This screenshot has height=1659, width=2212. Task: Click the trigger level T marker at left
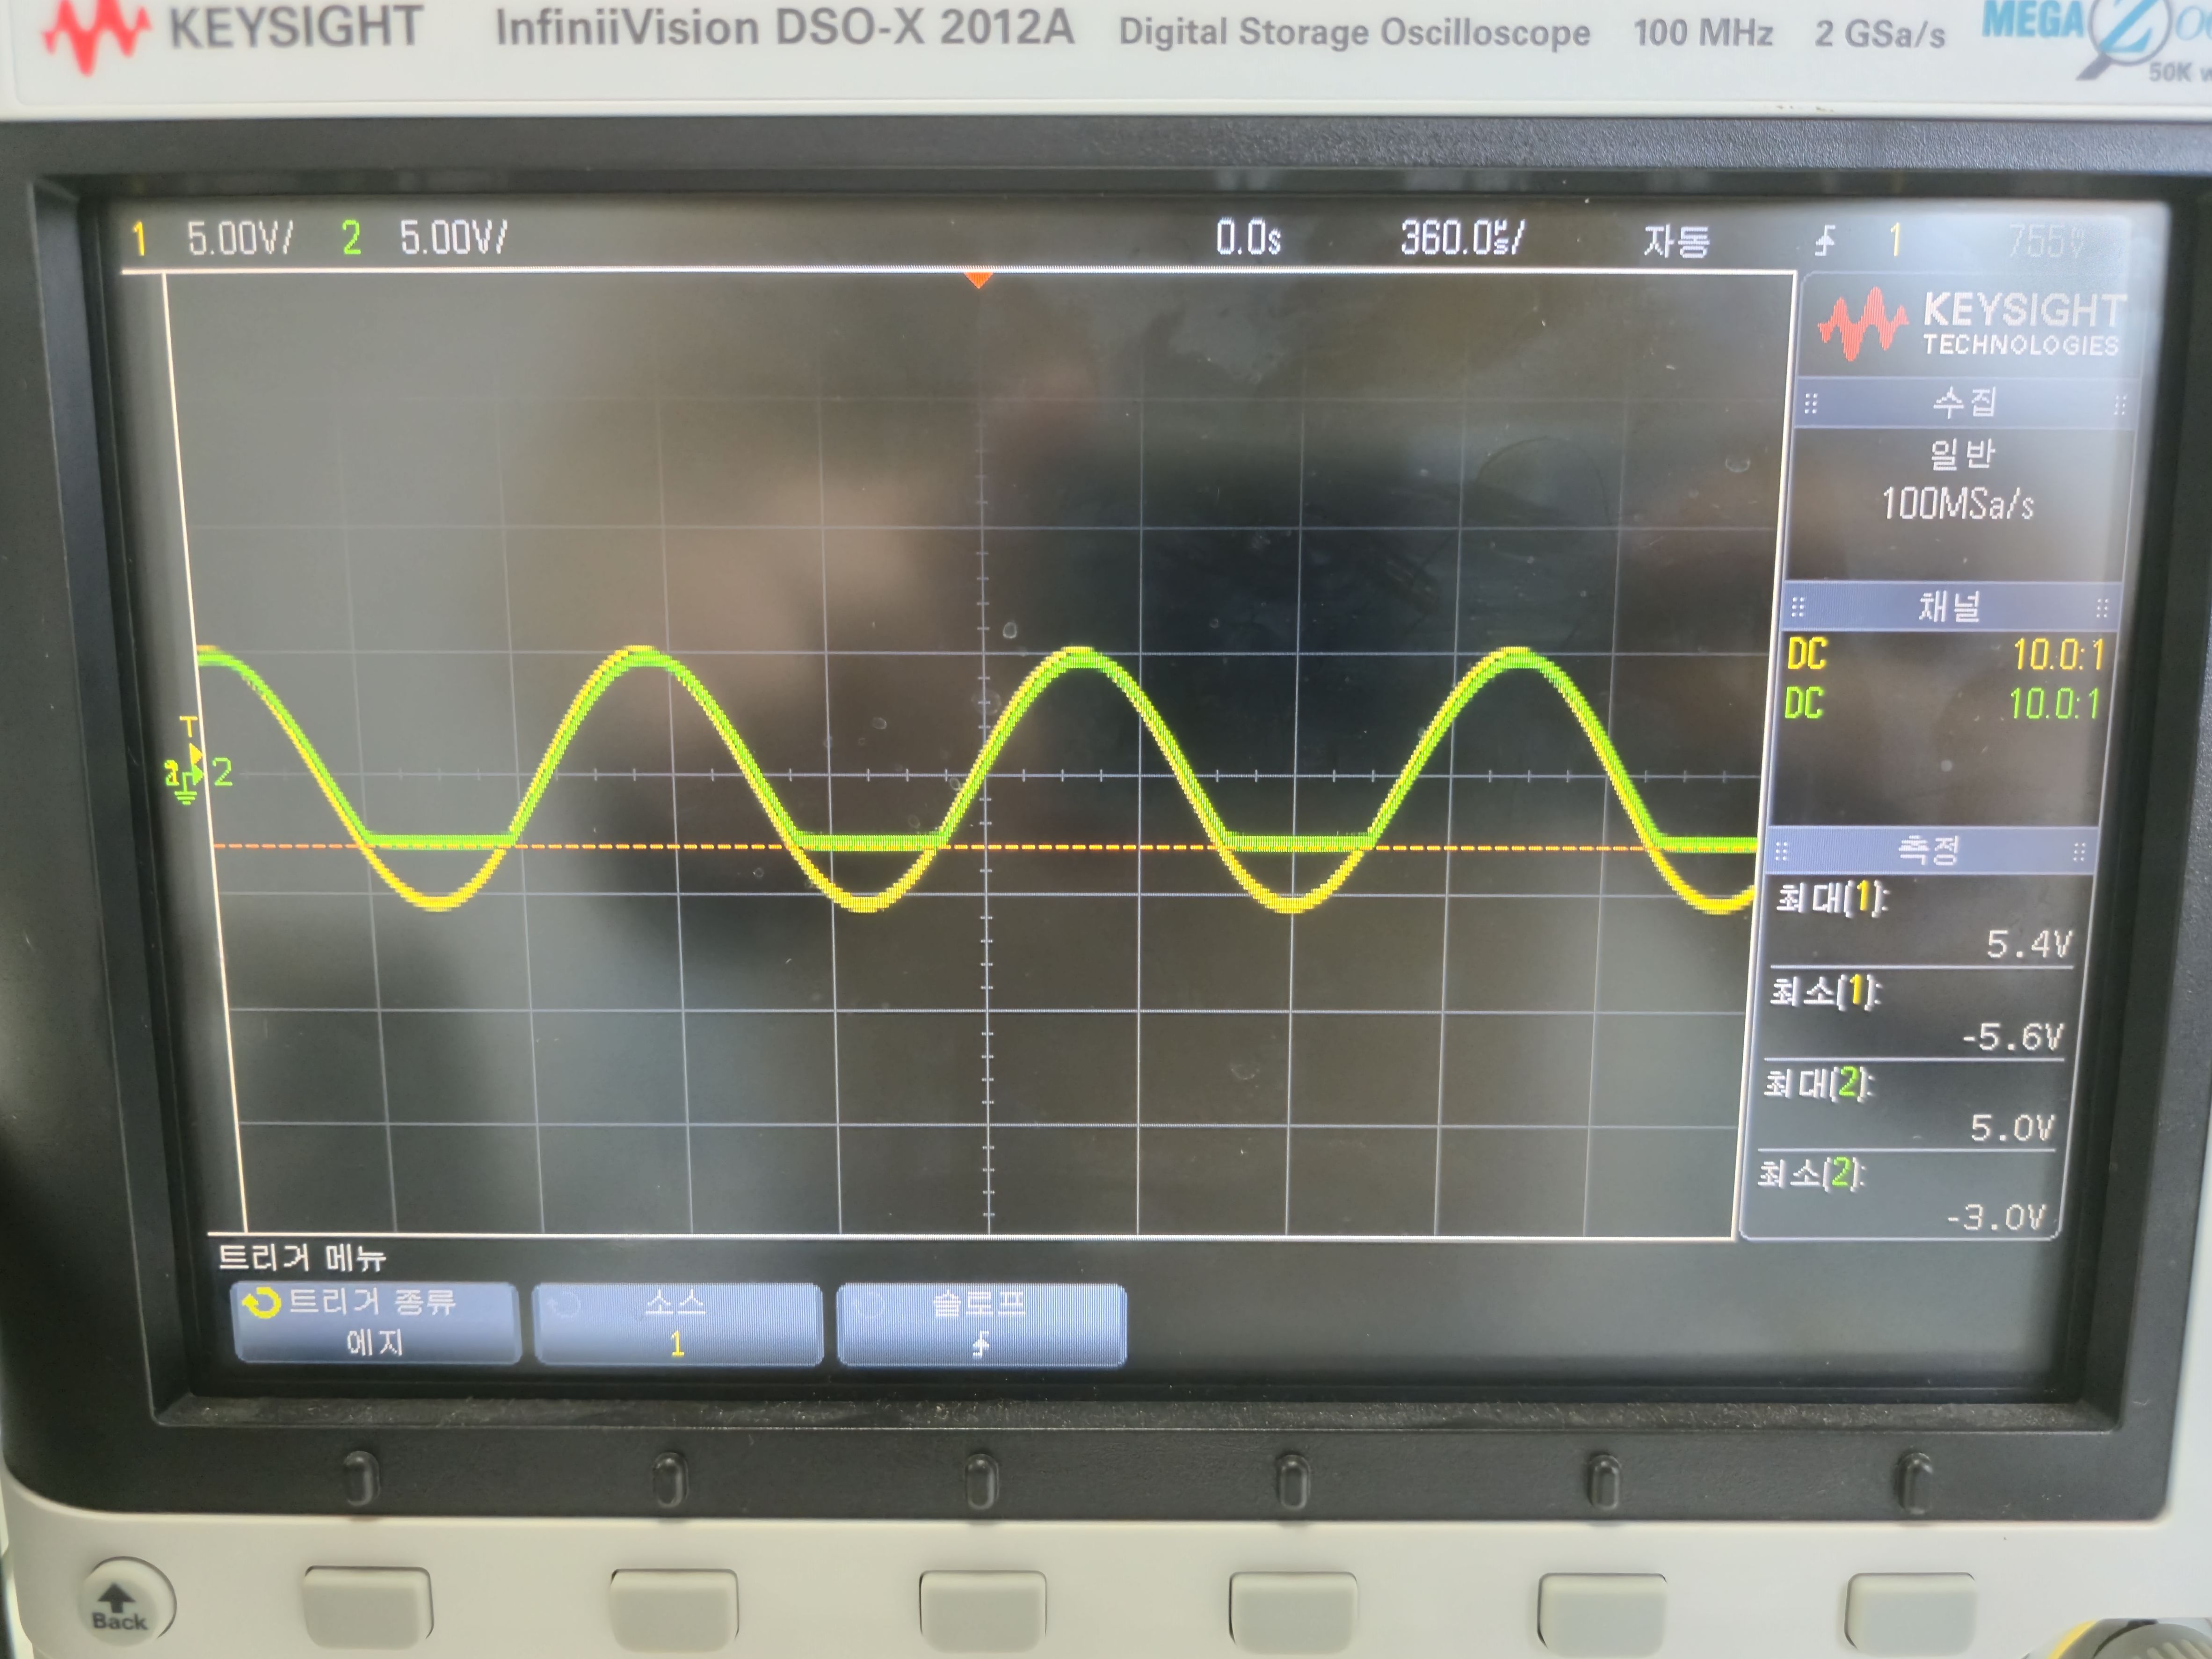pyautogui.click(x=189, y=727)
